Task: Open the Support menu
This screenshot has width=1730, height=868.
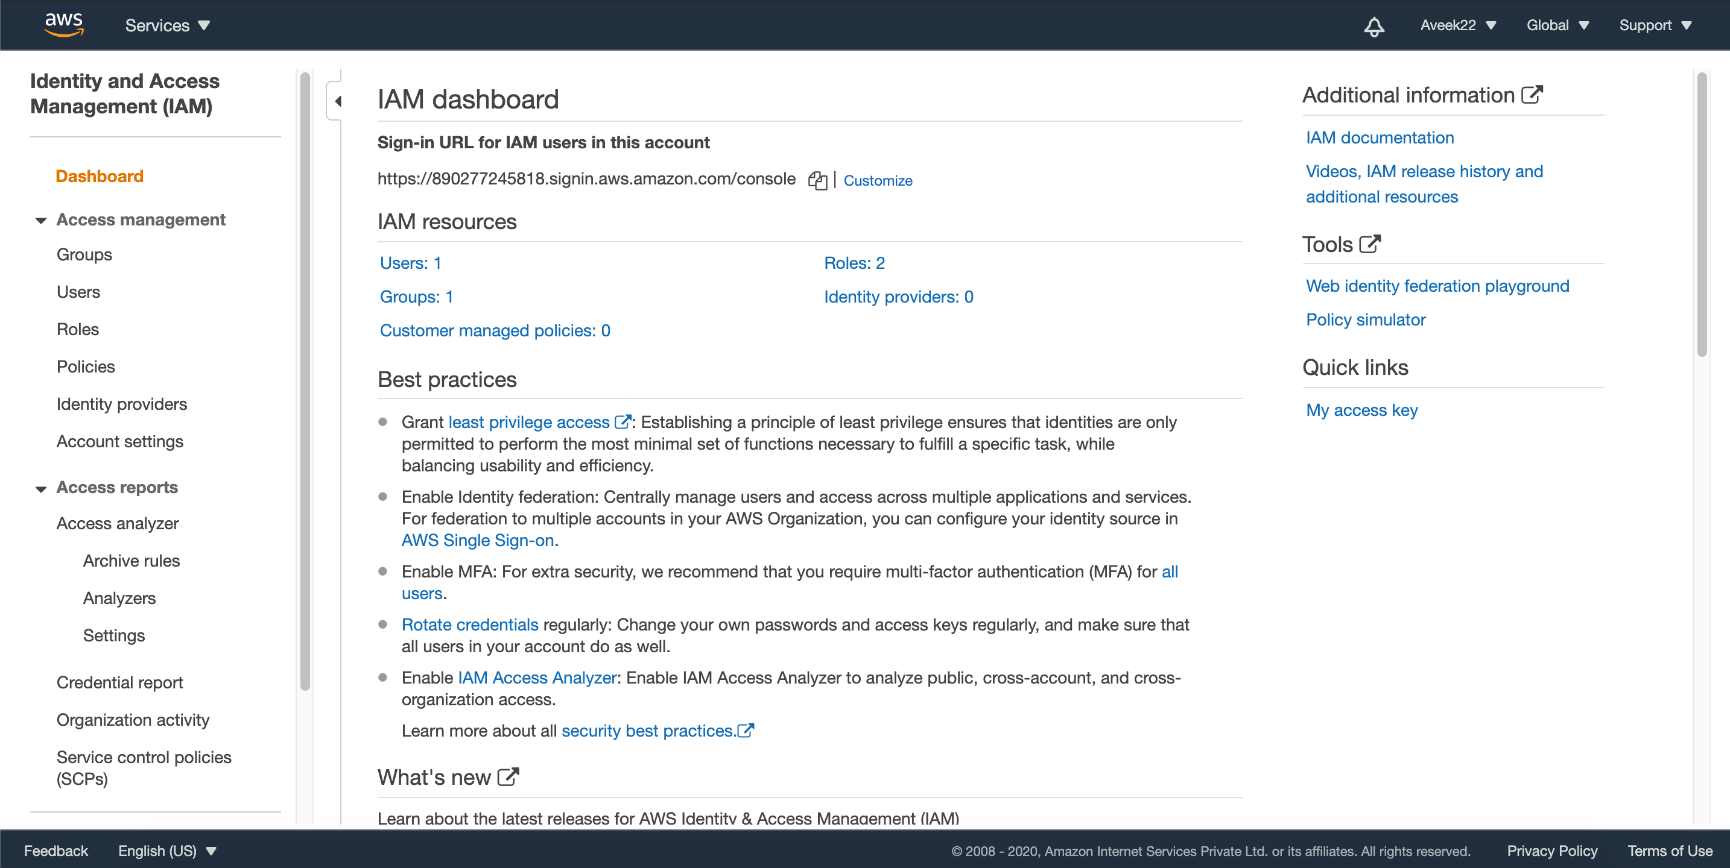Action: point(1655,25)
